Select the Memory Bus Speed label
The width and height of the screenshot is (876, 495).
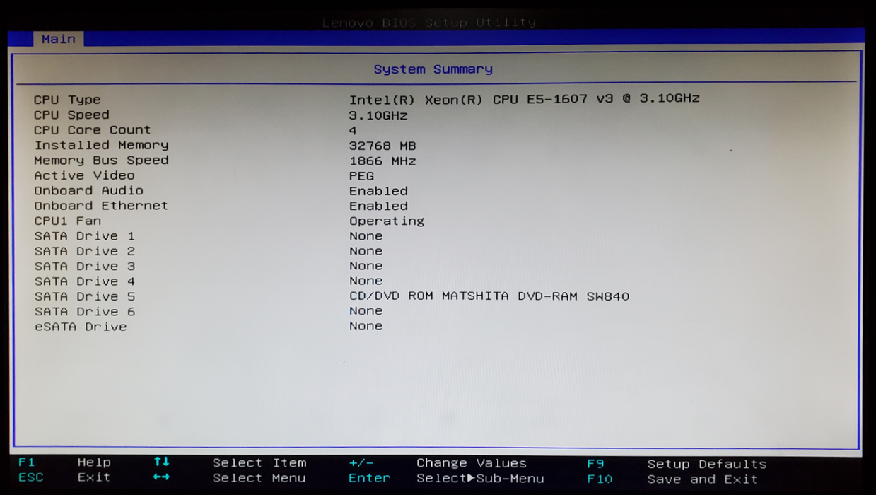[101, 160]
